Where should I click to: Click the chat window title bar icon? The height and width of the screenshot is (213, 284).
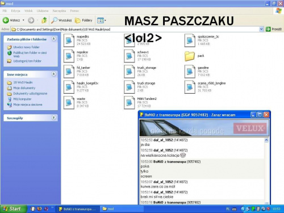pos(141,115)
